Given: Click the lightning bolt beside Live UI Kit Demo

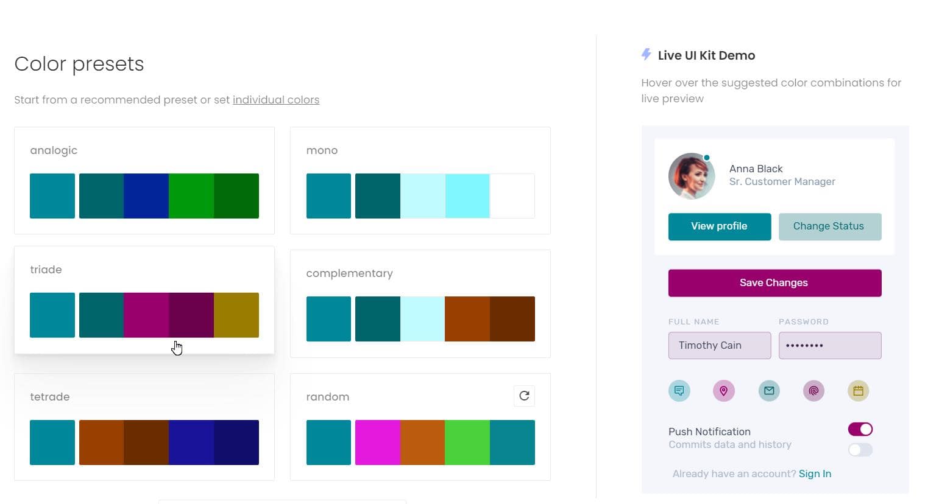Looking at the screenshot, I should pyautogui.click(x=646, y=55).
